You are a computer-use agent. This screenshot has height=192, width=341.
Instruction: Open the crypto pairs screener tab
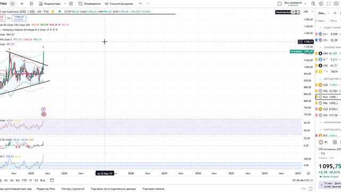tap(15, 189)
